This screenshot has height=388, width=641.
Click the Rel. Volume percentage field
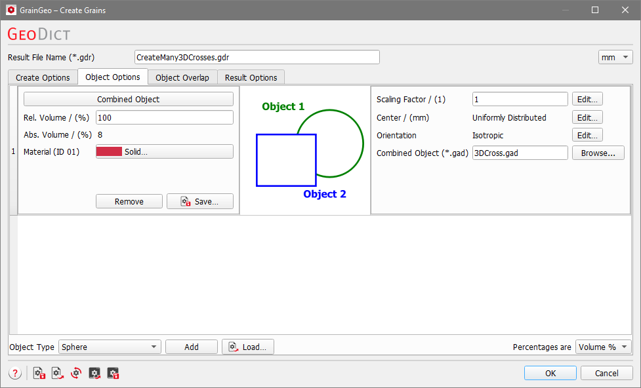(164, 117)
